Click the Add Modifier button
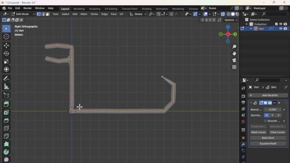Viewport: 290px width, 163px height. (268, 96)
